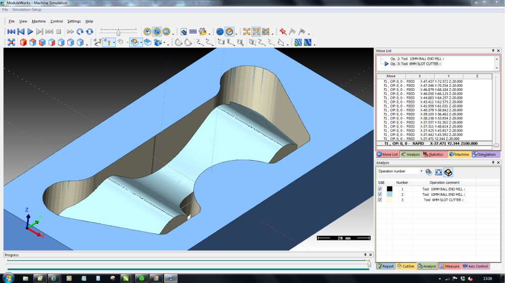Screen dimensions: 505x283
Task: Click the grey Stop square button
Action: click(59, 32)
